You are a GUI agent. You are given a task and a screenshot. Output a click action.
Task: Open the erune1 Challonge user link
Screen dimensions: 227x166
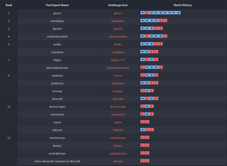tap(118, 75)
